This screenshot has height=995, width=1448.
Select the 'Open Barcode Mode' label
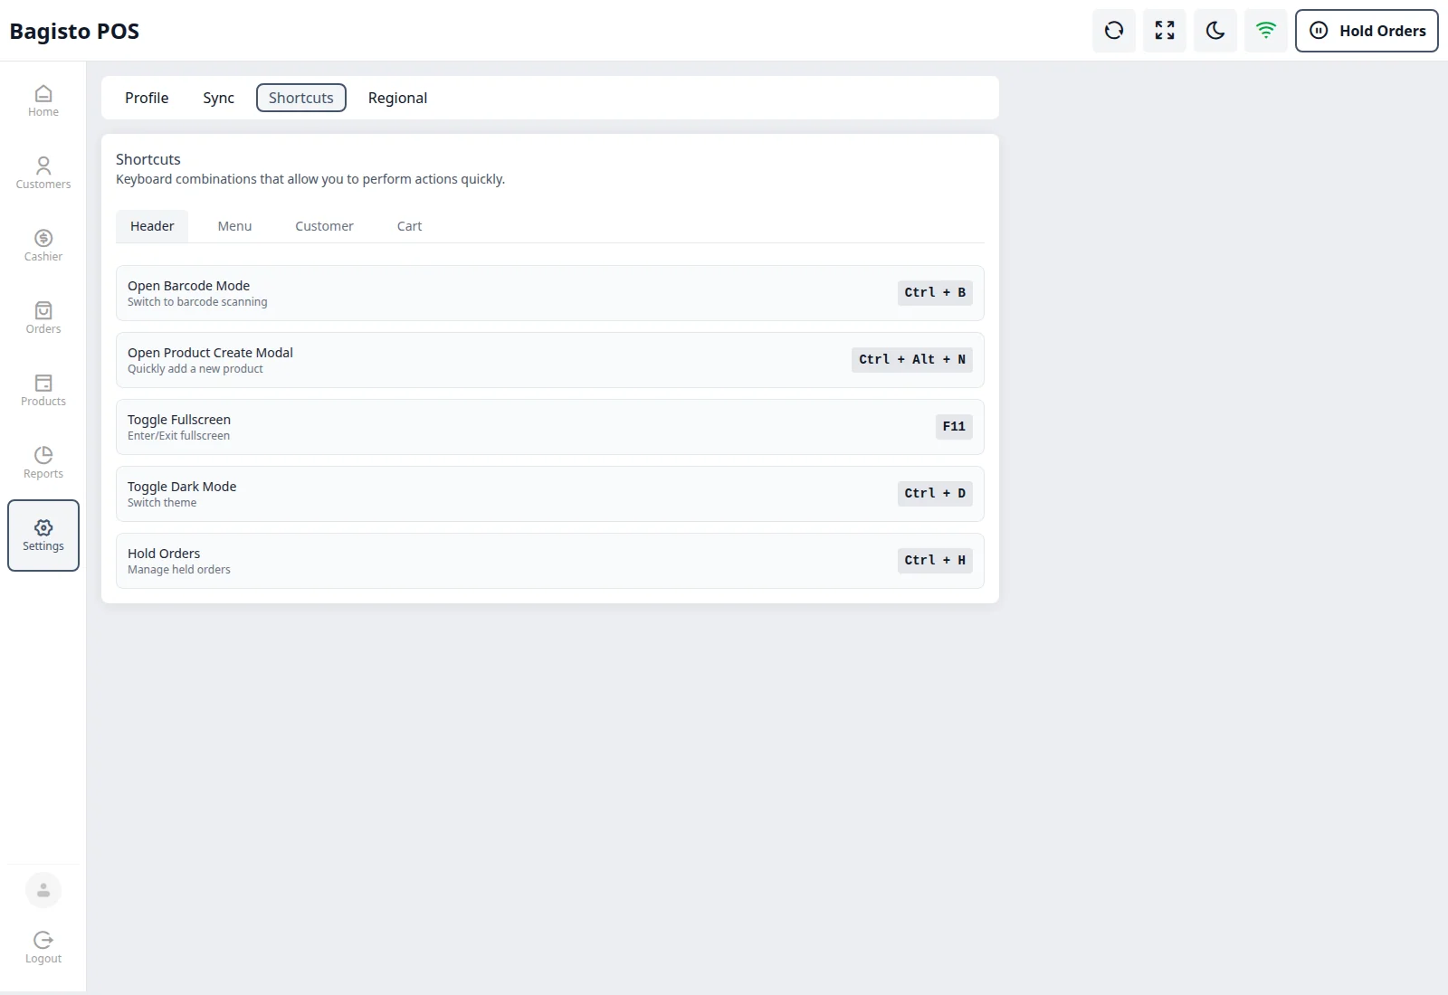(188, 286)
